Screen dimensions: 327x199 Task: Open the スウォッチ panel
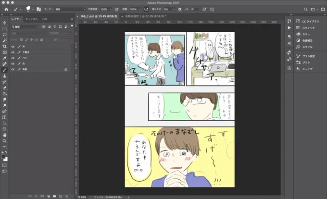pos(305,28)
